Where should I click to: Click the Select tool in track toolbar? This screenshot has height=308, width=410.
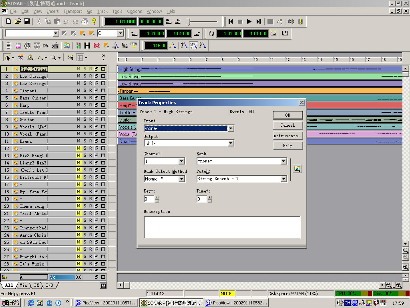click(x=7, y=57)
